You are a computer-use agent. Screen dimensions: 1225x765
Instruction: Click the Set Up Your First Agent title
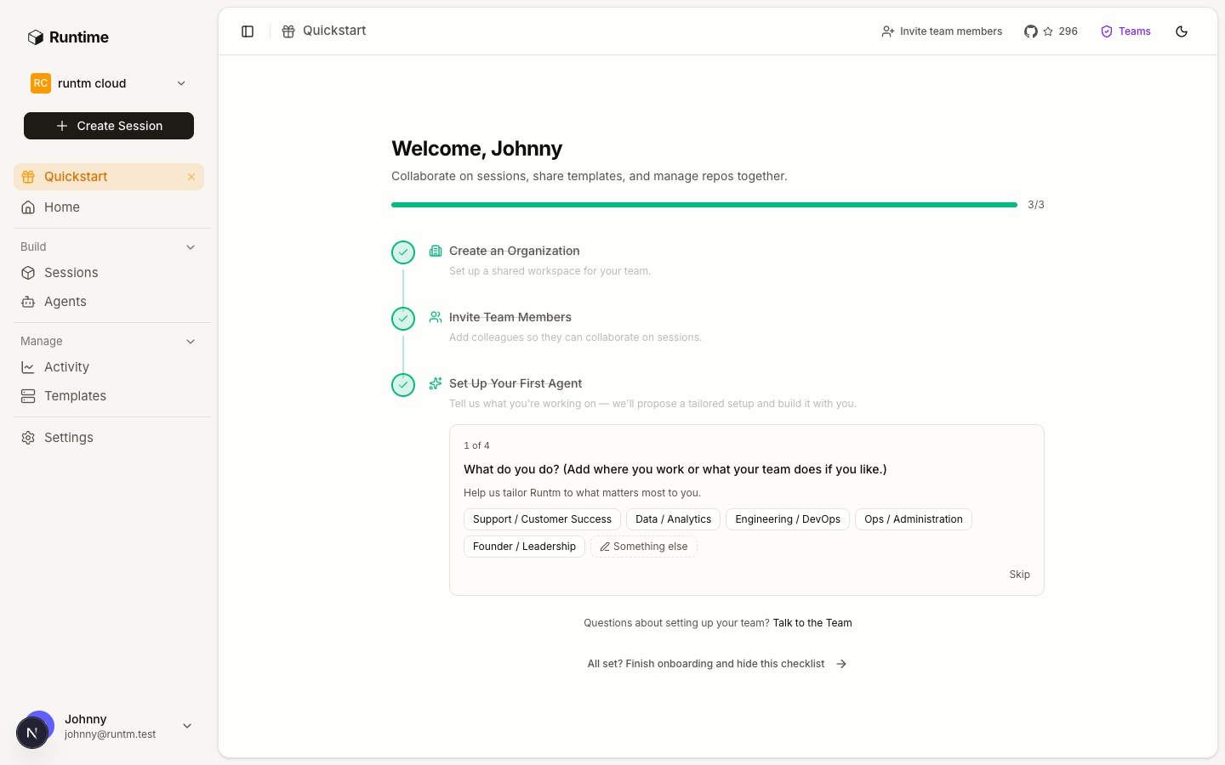click(x=516, y=383)
